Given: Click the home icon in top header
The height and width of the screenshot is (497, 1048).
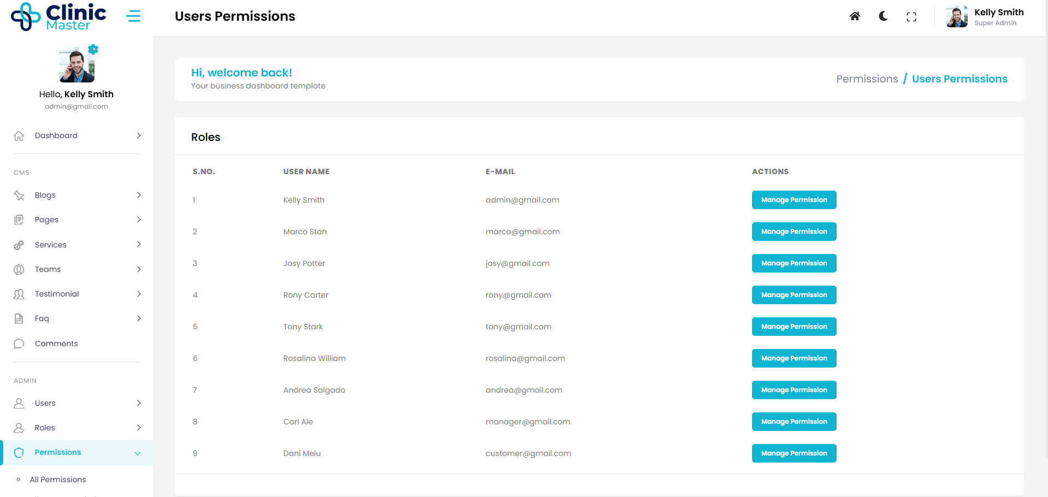Looking at the screenshot, I should point(855,16).
